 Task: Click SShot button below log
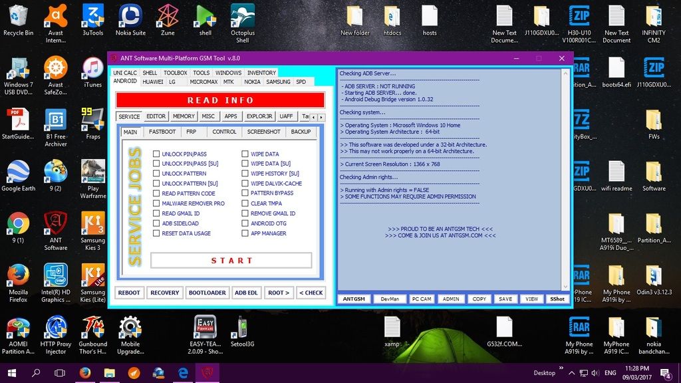[557, 299]
